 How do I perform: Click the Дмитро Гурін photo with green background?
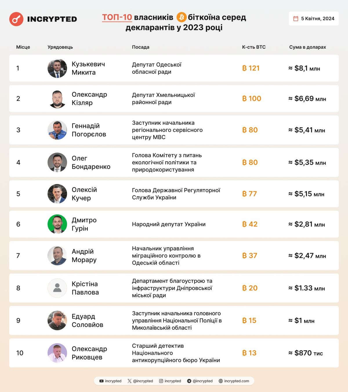click(x=57, y=224)
